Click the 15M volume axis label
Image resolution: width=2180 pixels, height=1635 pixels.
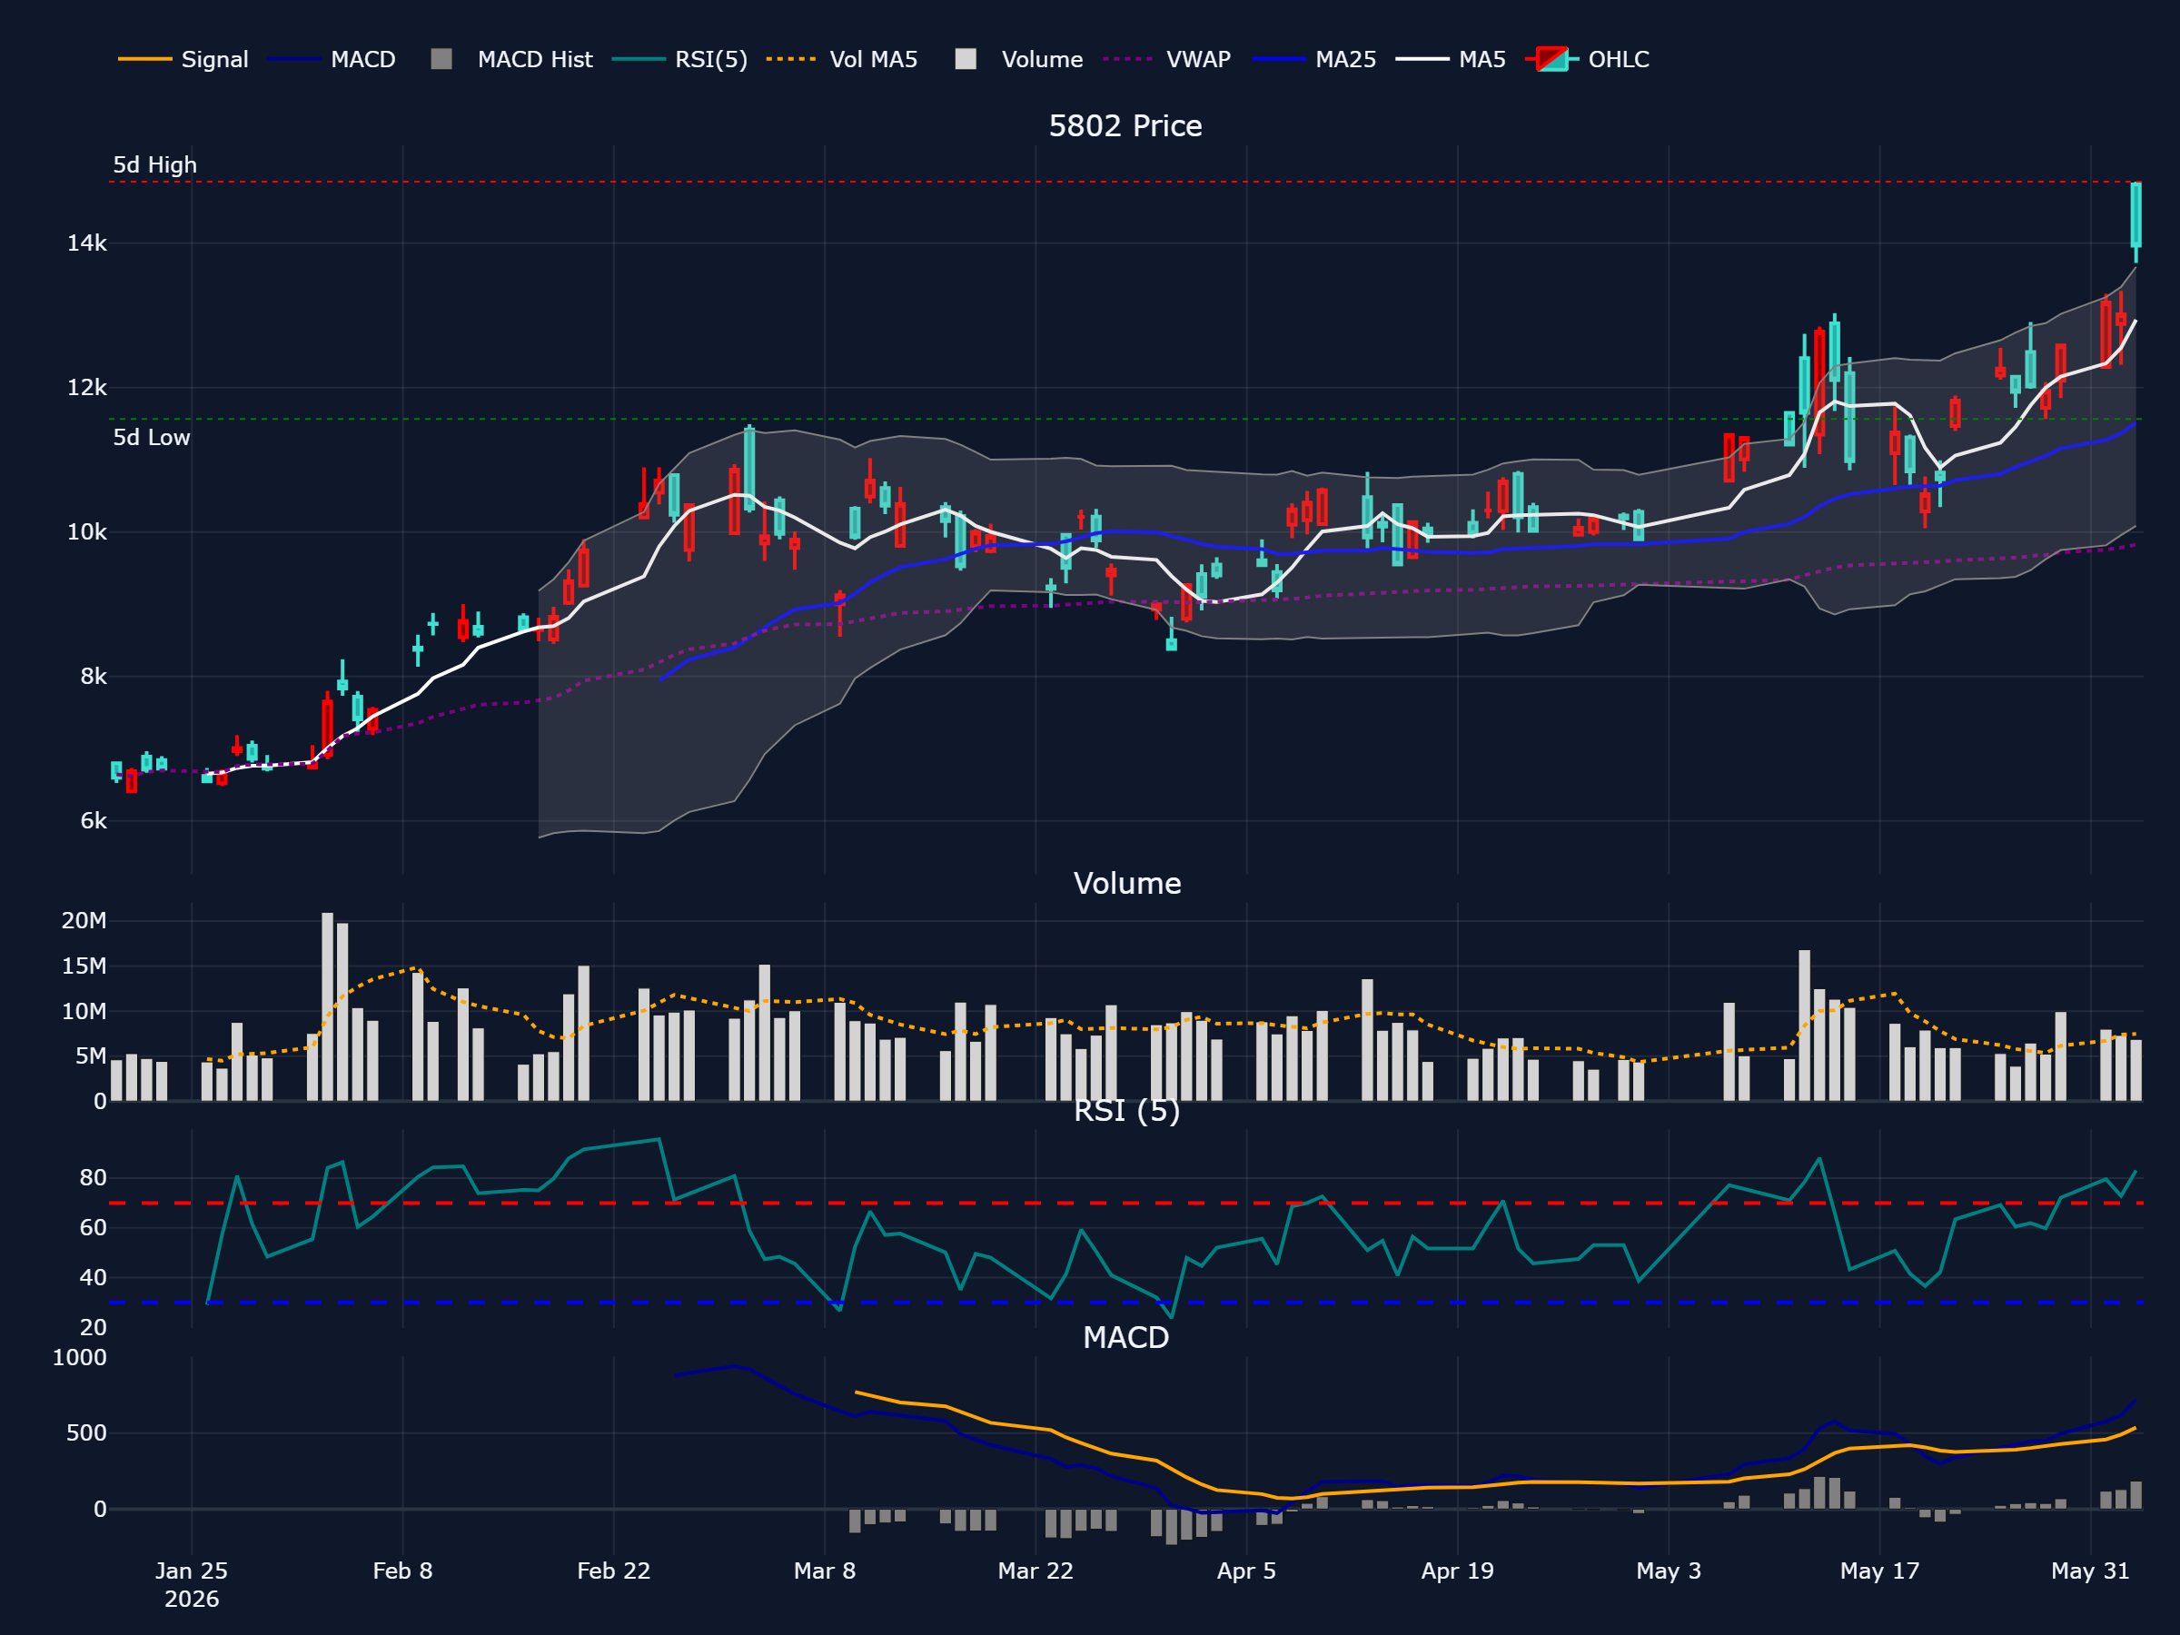[x=84, y=966]
